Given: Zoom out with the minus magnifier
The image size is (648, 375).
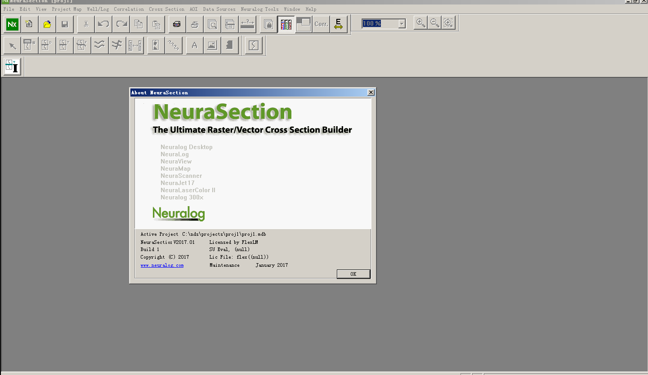Looking at the screenshot, I should 434,23.
